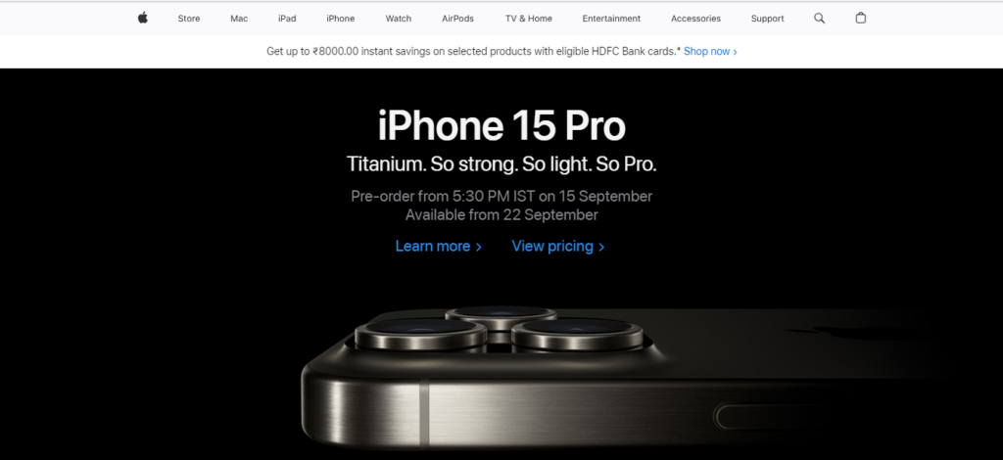This screenshot has width=1003, height=460.
Task: Go to the iPad section
Action: pyautogui.click(x=287, y=19)
